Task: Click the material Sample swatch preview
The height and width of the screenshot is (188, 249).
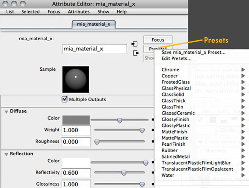Action: click(x=76, y=79)
